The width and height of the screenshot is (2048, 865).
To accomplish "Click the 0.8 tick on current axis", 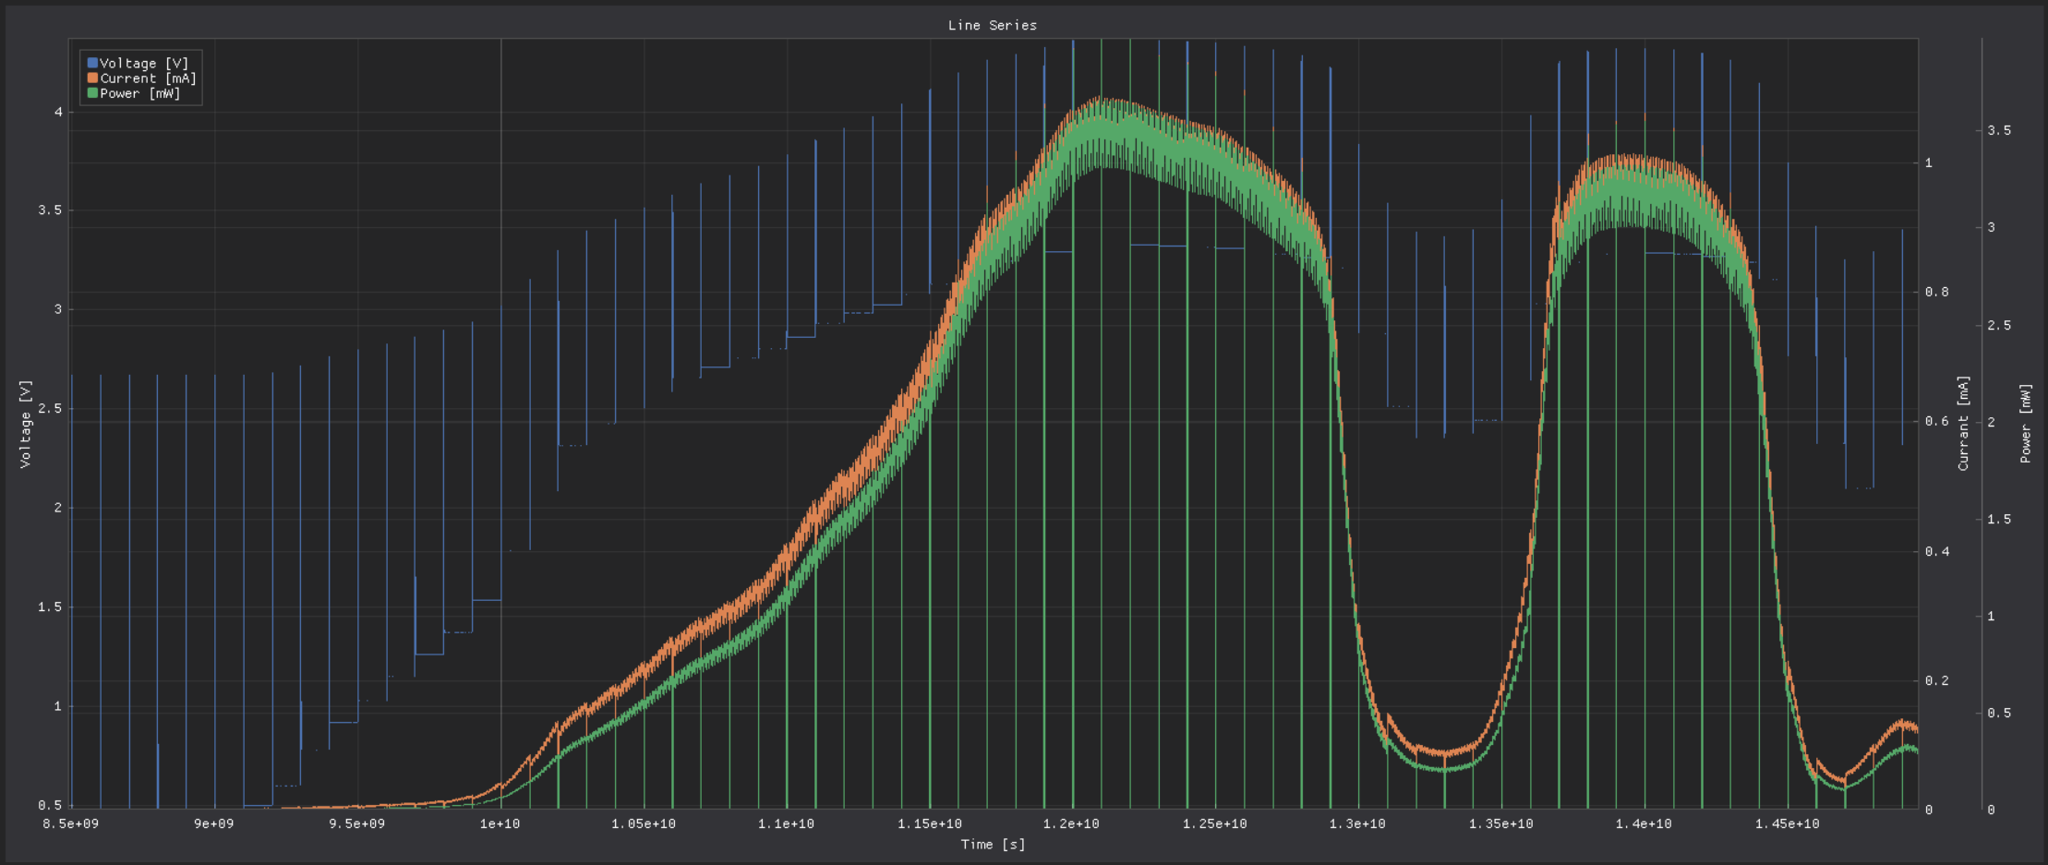I will click(x=1937, y=292).
